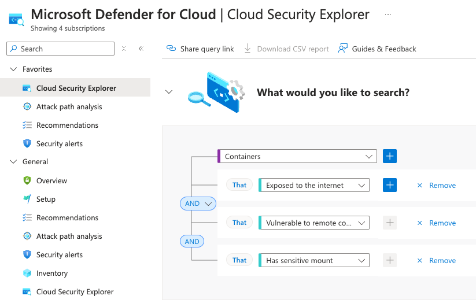Open Attack path analysis under Favorites
The height and width of the screenshot is (303, 476).
[x=69, y=107]
